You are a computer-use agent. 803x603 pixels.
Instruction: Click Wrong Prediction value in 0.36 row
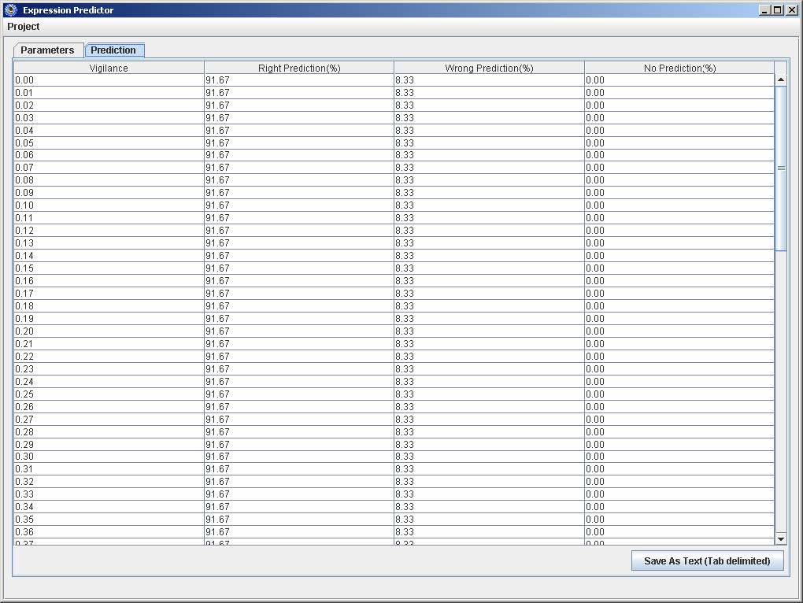[489, 532]
